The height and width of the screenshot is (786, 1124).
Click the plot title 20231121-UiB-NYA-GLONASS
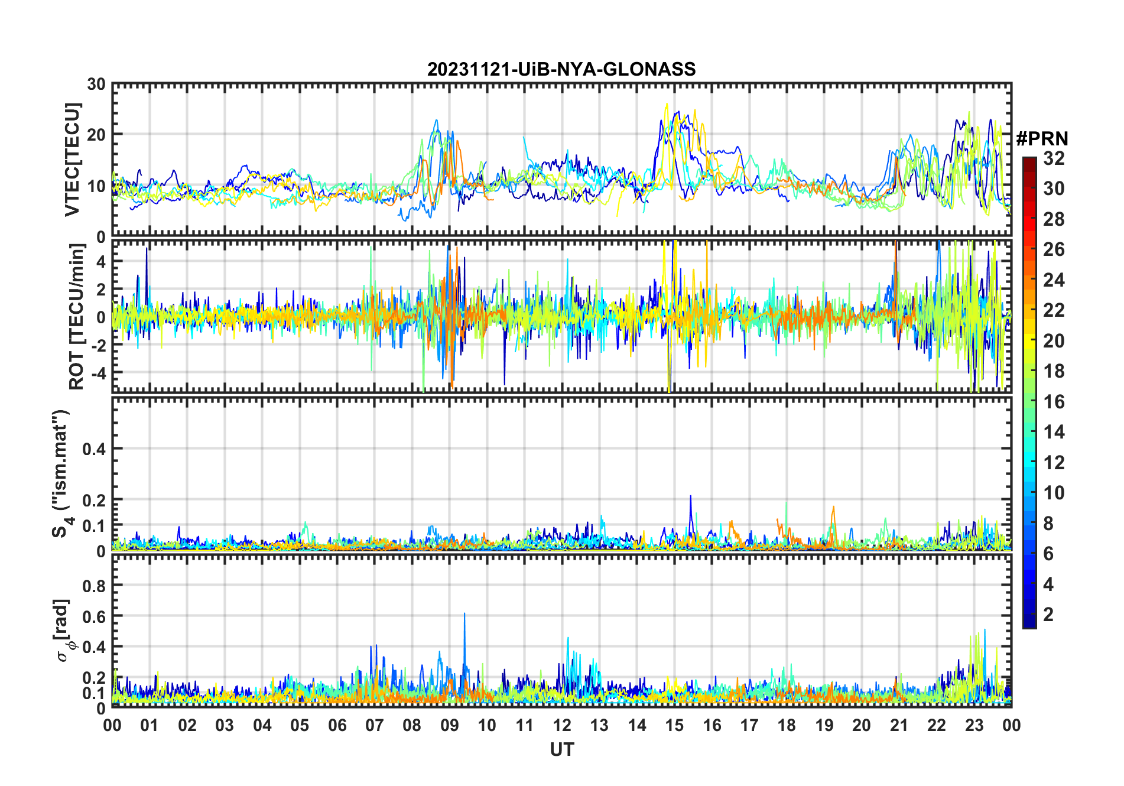[x=561, y=69]
